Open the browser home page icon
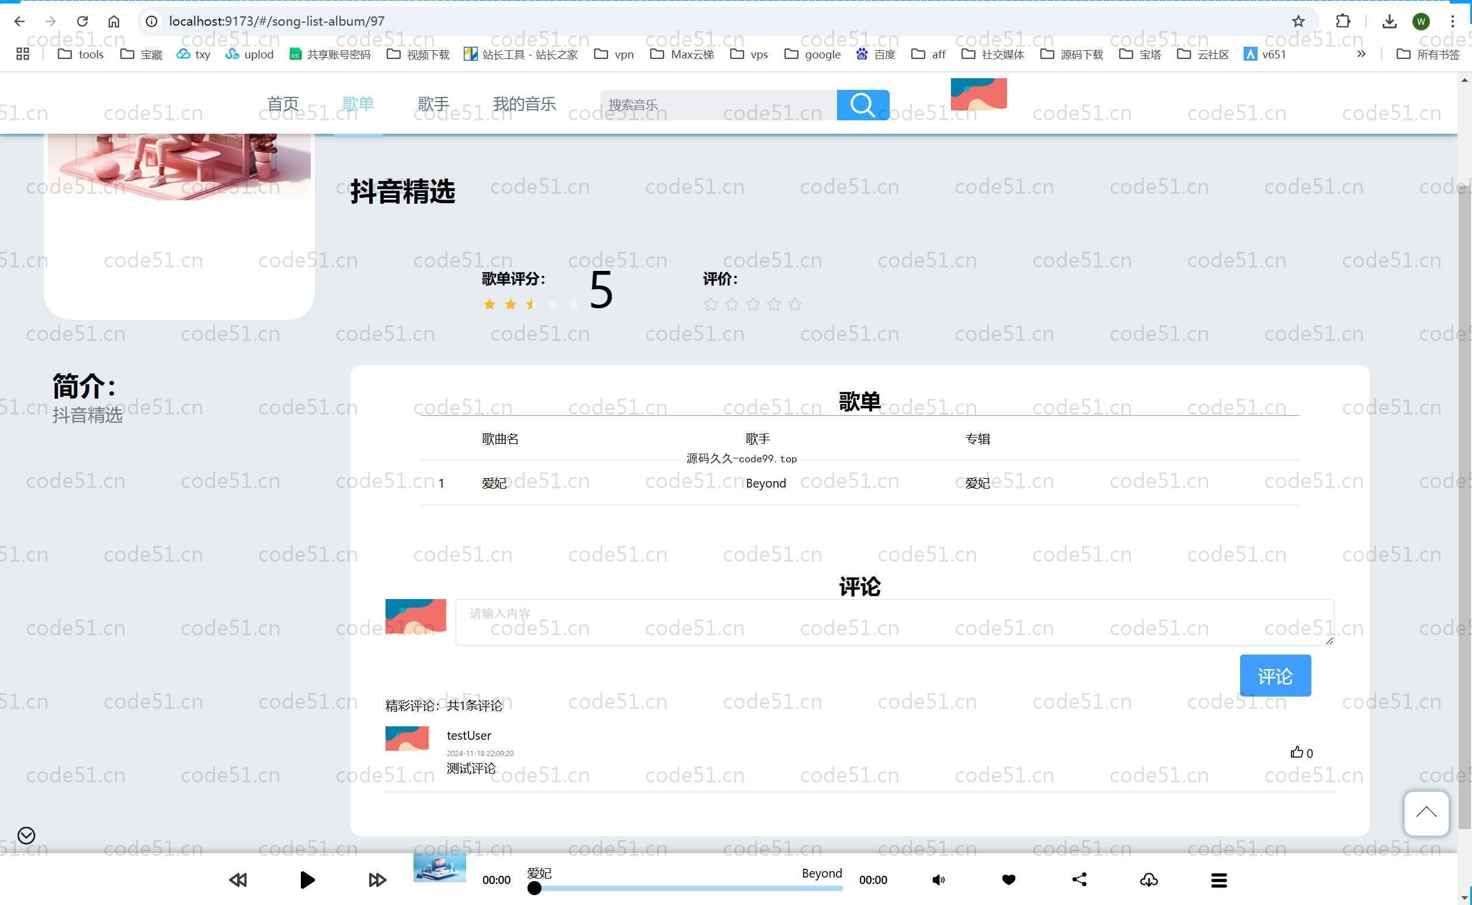 coord(114,21)
